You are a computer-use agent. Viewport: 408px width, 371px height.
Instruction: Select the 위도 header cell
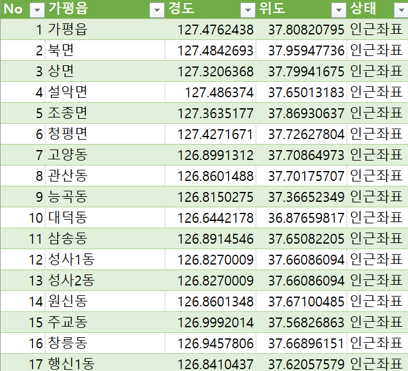301,9
